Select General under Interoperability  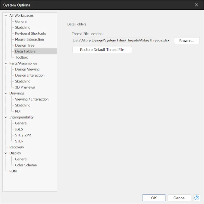pos(21,123)
